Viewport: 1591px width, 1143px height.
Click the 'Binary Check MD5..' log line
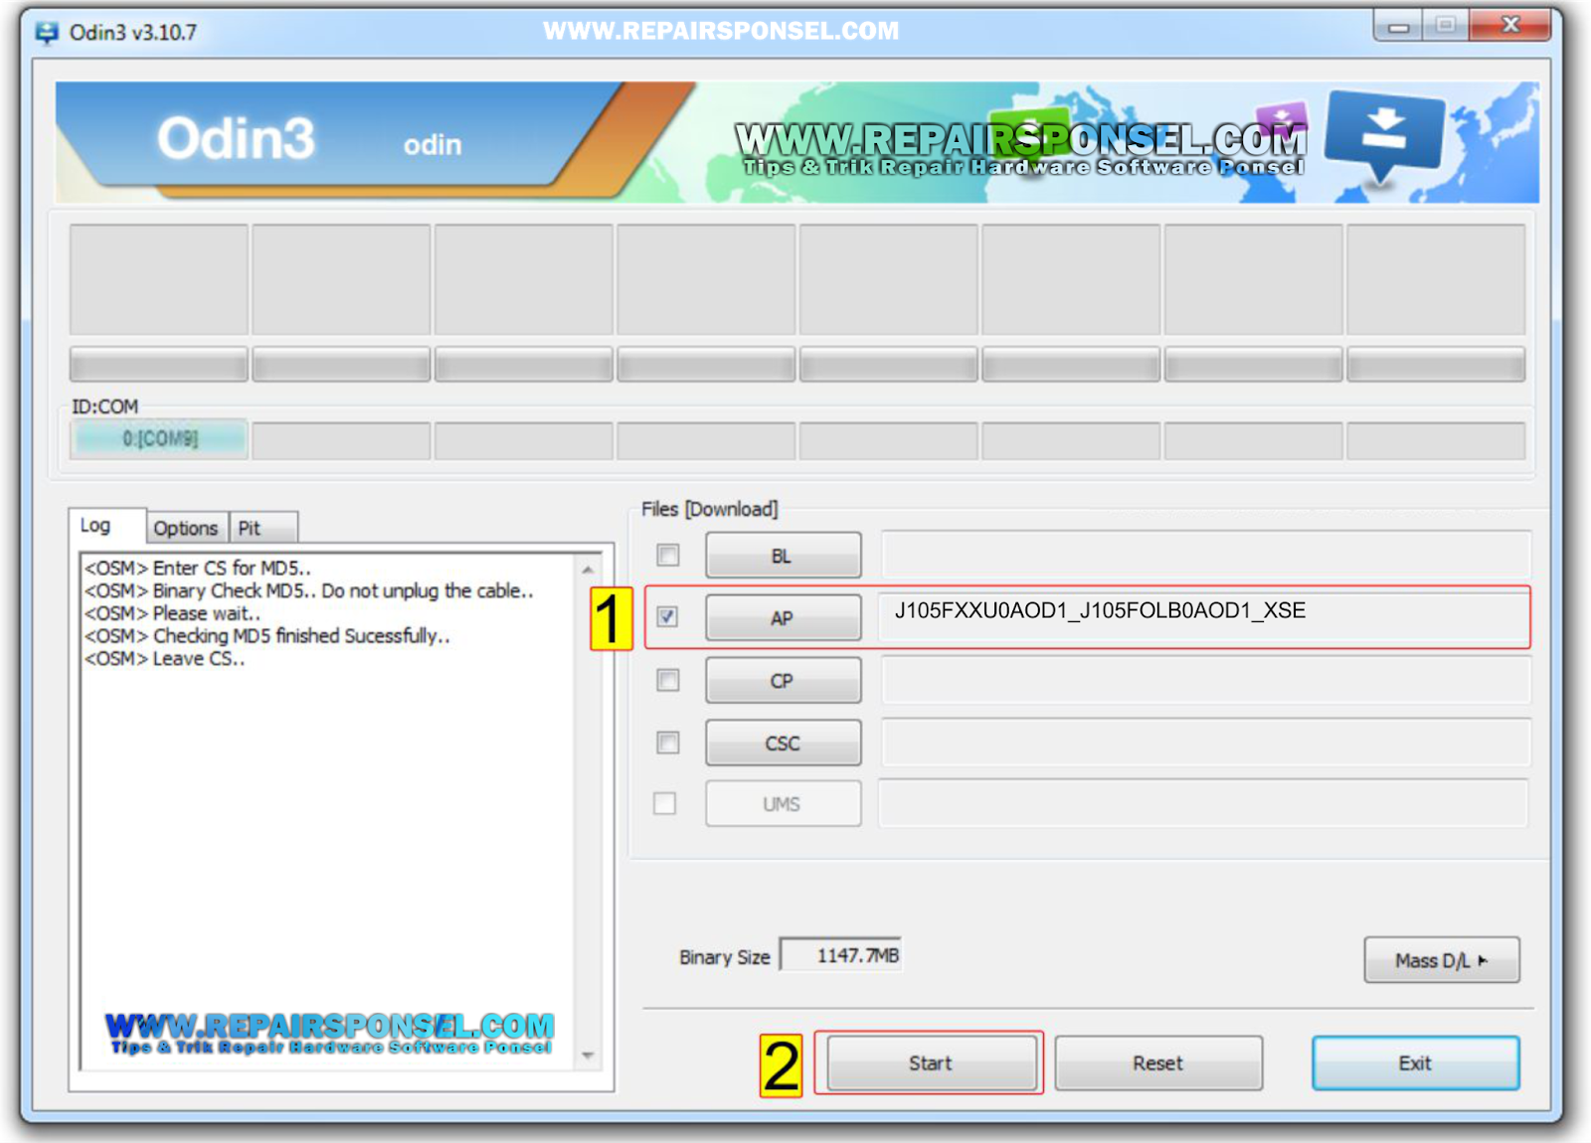coord(308,591)
